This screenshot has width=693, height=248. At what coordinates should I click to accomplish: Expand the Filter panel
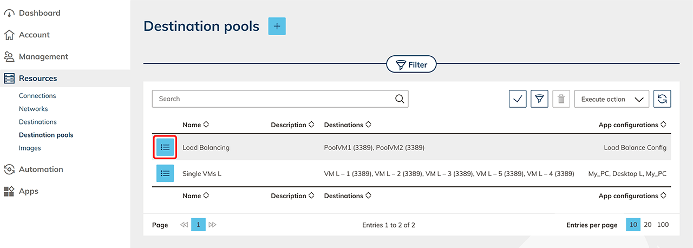[411, 65]
